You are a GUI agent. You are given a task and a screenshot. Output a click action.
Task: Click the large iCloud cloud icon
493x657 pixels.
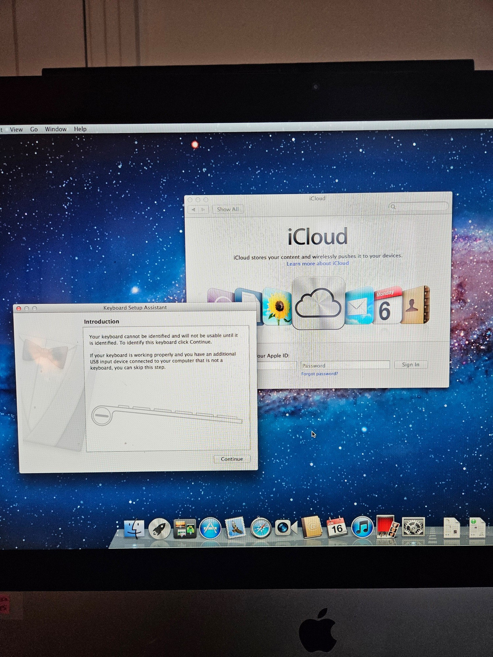(x=318, y=303)
